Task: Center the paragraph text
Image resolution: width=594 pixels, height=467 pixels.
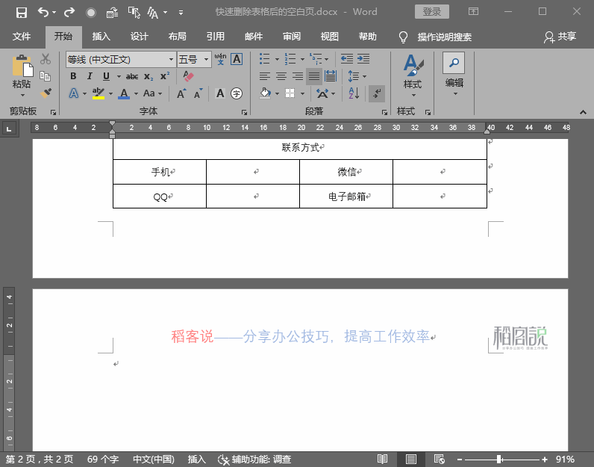Action: [x=281, y=76]
